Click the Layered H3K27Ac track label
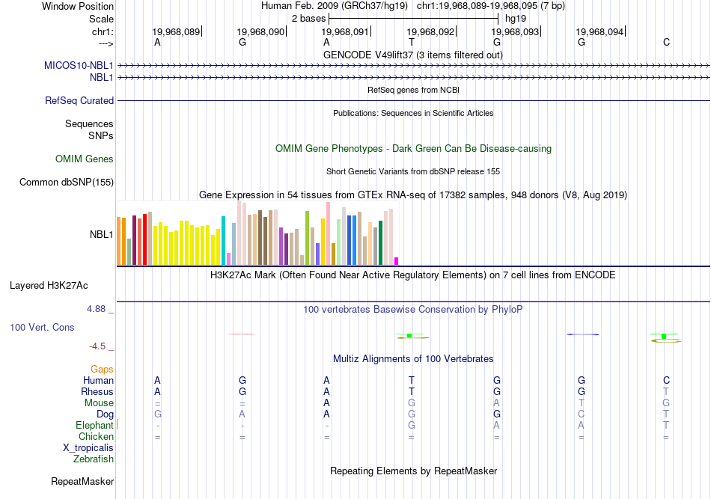Image resolution: width=711 pixels, height=499 pixels. pos(49,286)
